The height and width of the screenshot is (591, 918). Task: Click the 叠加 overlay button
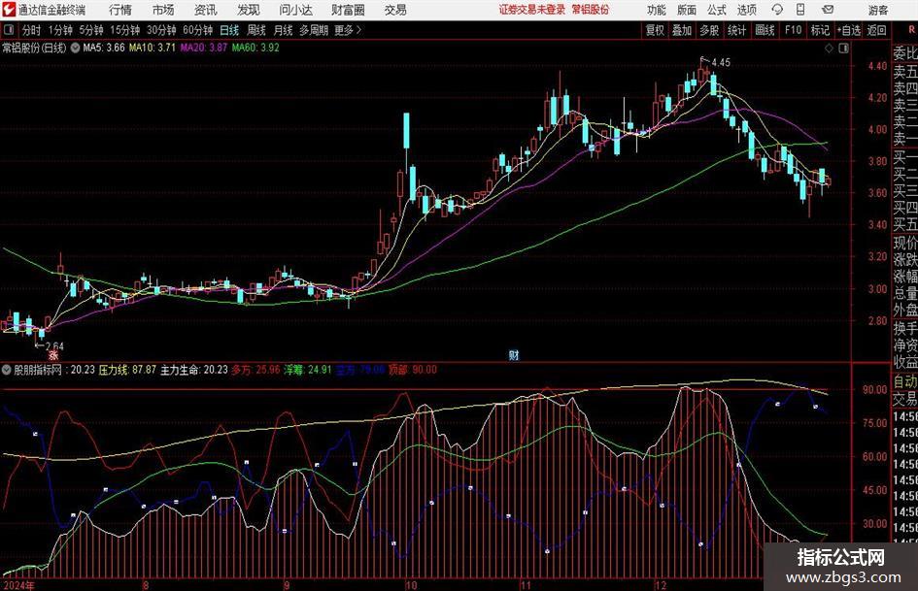(x=682, y=30)
